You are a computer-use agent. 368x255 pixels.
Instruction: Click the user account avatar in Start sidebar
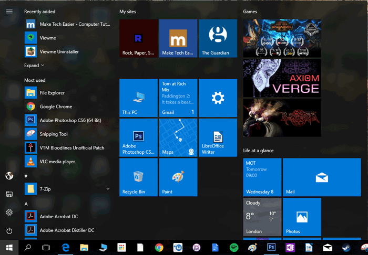pos(9,176)
